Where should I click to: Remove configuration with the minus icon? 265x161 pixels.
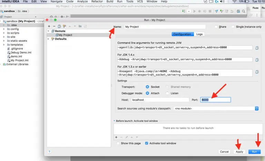point(54,26)
